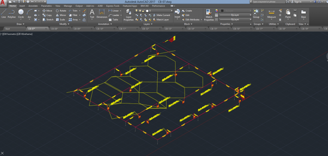Select the Circle tool
328x156 pixels.
(21, 14)
